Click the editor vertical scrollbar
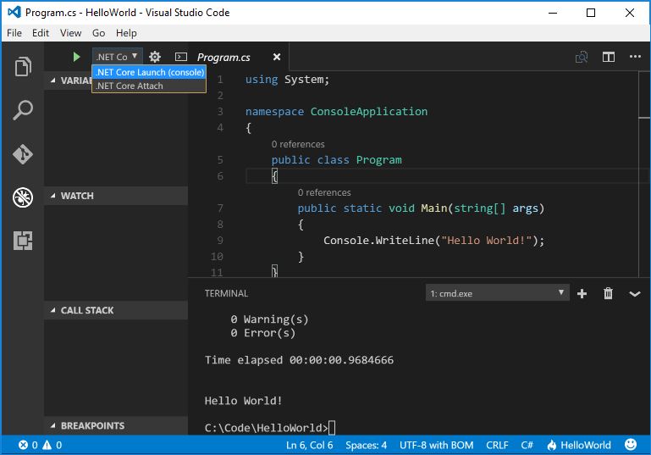Viewport: 651px width, 455px height. 644,174
